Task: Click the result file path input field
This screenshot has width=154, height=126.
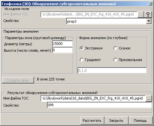Action: [x=93, y=98]
